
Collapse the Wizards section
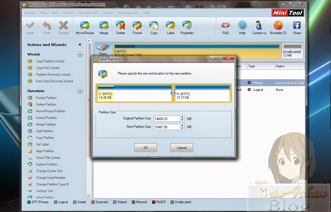click(80, 54)
